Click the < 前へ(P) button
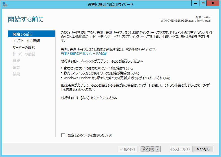Screen dimensions: 221x157 (x=127, y=149)
